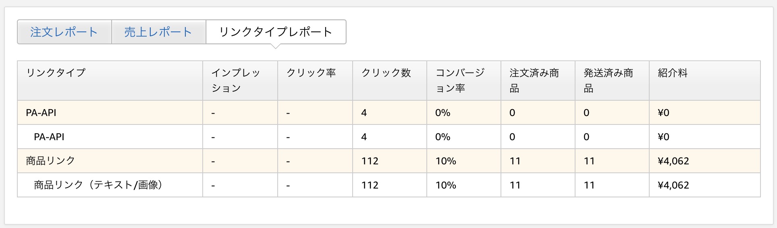
Task: Click the ¥0 fee in highlighted PA-API row
Action: 663,113
